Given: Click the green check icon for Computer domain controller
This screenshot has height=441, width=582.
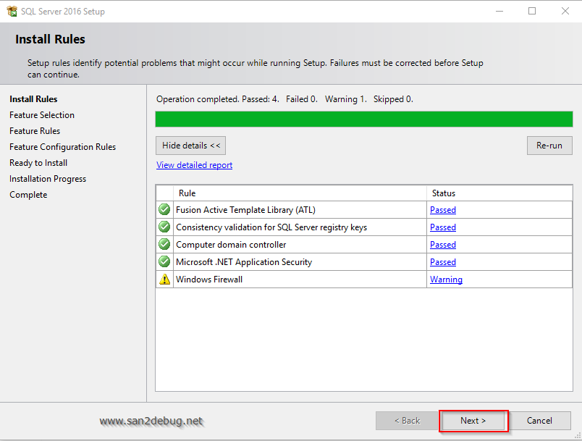Looking at the screenshot, I should point(164,244).
